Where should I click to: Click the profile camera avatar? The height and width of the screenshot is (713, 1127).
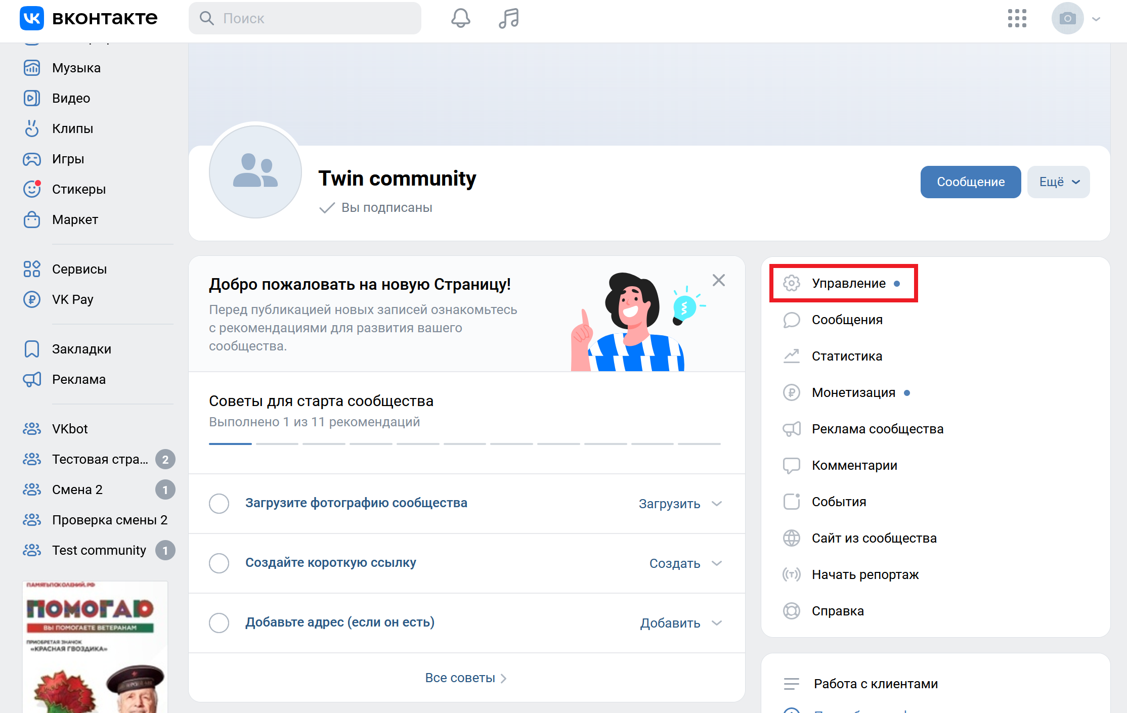point(1067,18)
